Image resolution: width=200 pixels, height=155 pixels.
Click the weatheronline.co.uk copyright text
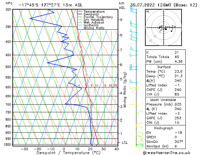point(167,153)
